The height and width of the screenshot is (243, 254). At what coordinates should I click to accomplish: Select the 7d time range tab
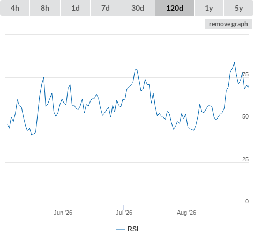pyautogui.click(x=106, y=8)
